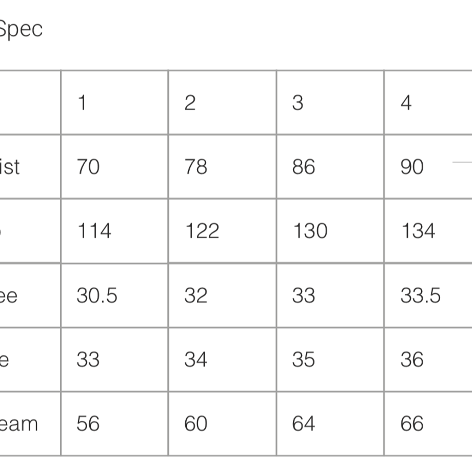Select the cell with value 34
This screenshot has width=472, height=472.
coord(222,360)
